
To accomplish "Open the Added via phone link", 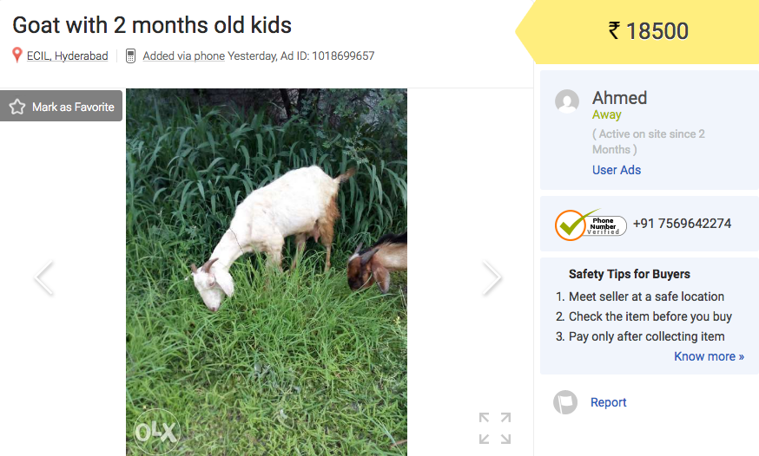I will pos(183,56).
